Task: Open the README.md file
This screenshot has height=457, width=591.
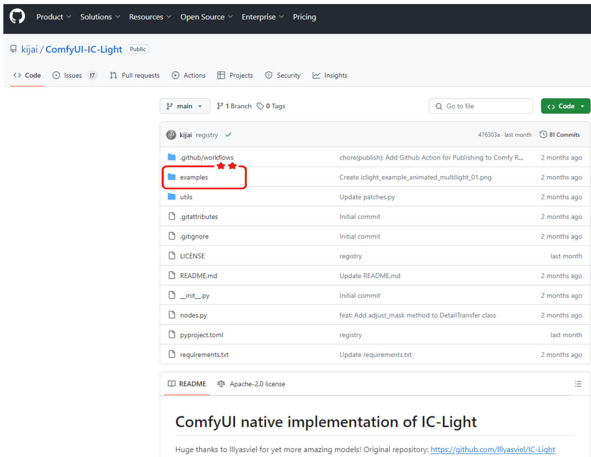Action: 199,276
